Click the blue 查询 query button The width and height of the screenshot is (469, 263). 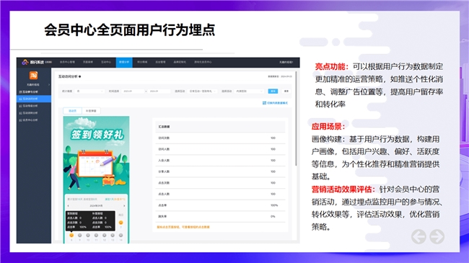[x=273, y=92]
